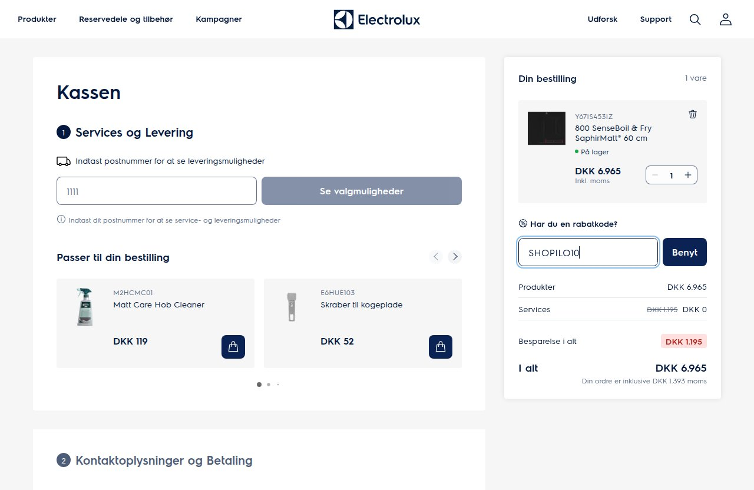754x490 pixels.
Task: Go to Electrolux home via logo
Action: point(377,19)
